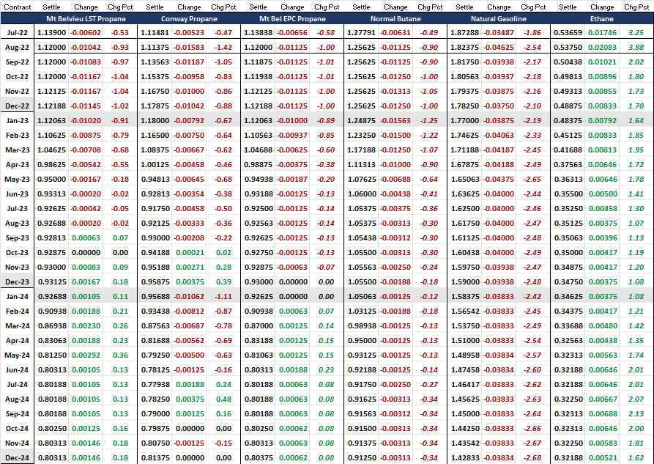Select Oct-23 Mt Belvieu LST change 0.00000

86,253
